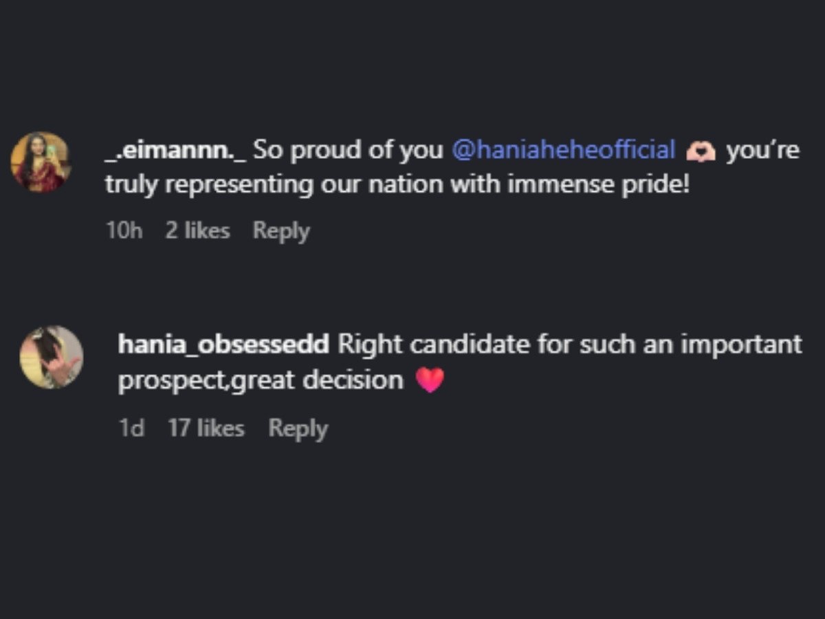Click the _.eimannn._ username
Viewport: 825px width, 619px height.
176,150
